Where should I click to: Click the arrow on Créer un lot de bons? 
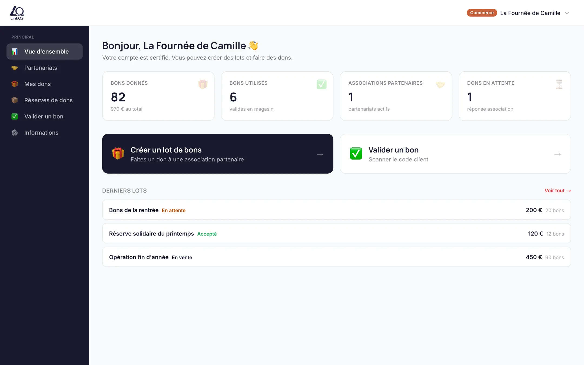point(320,154)
